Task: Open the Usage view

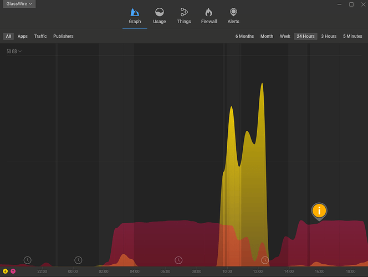Action: coord(159,16)
